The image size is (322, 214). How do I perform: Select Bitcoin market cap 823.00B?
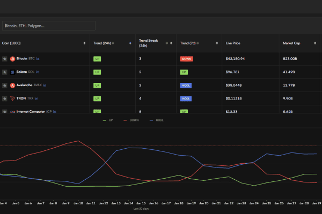tap(290, 59)
